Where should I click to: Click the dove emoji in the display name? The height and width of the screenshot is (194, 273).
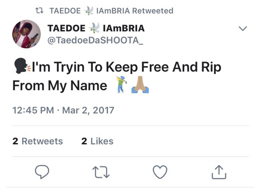94,28
